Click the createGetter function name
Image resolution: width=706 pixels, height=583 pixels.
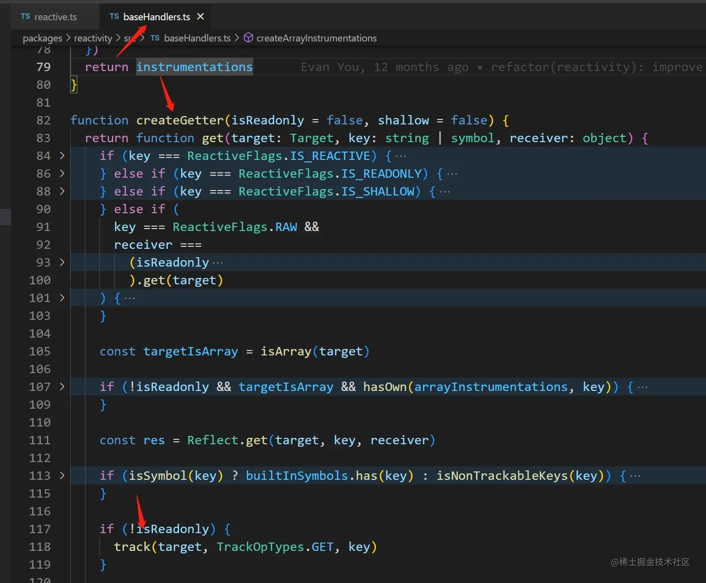pyautogui.click(x=180, y=120)
